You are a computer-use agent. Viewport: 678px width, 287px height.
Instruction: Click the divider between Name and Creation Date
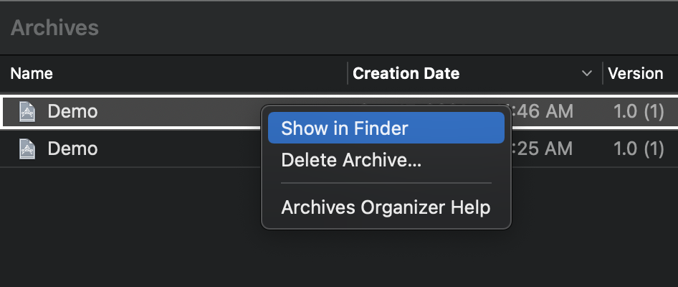(348, 73)
